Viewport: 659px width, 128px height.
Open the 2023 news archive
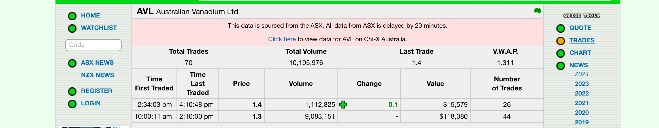[582, 84]
